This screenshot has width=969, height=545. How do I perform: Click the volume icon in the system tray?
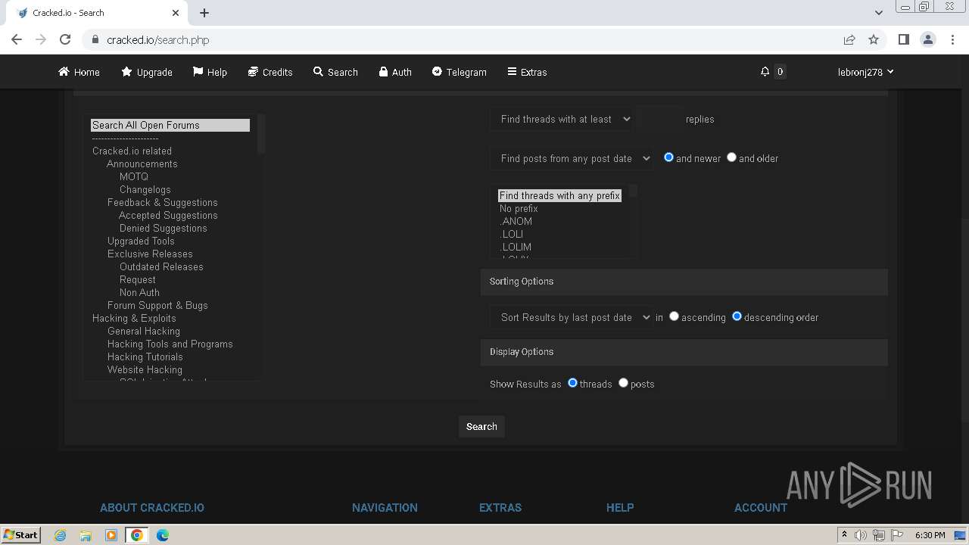point(861,535)
